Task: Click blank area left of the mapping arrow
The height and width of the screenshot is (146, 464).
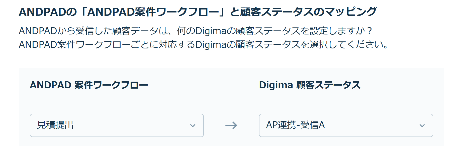Action: click(x=214, y=125)
